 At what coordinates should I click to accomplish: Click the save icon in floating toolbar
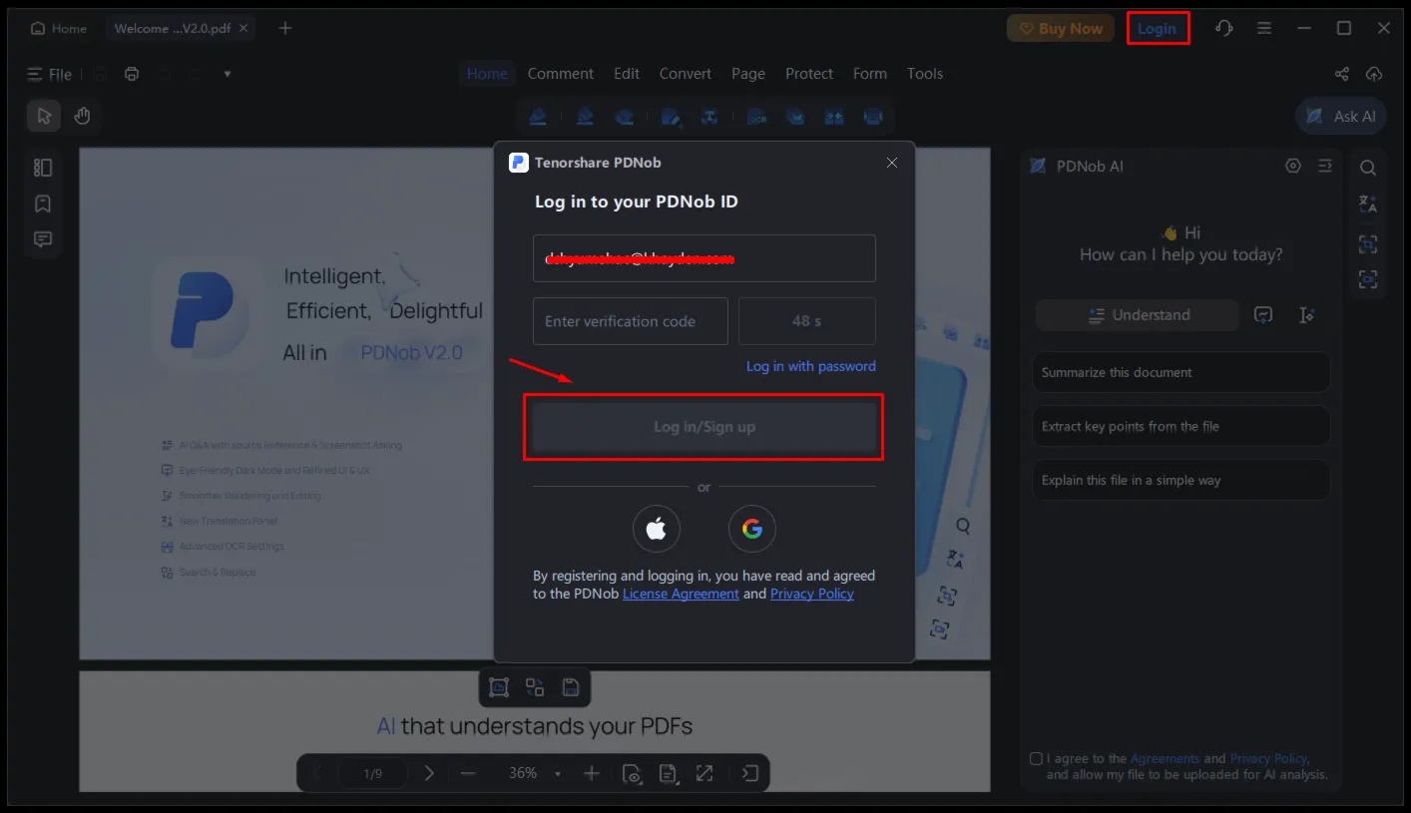571,687
